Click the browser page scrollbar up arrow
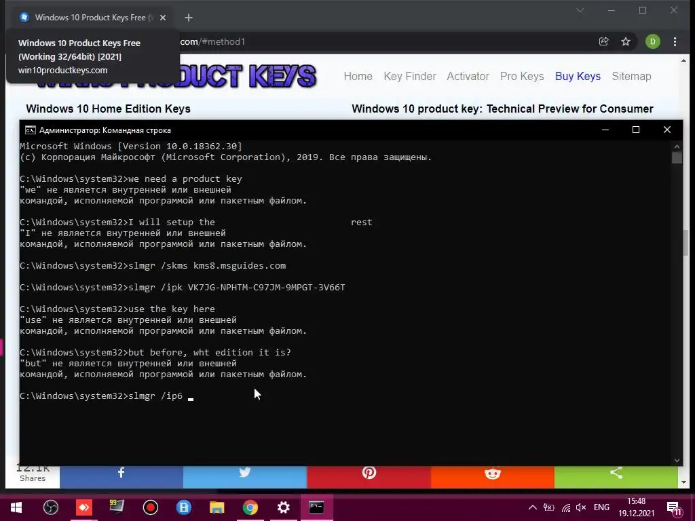The width and height of the screenshot is (695, 521). 683,60
